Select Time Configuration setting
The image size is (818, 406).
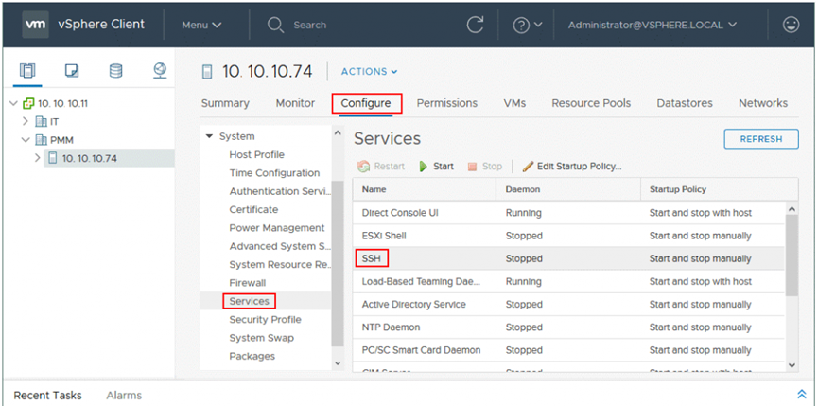pos(274,173)
